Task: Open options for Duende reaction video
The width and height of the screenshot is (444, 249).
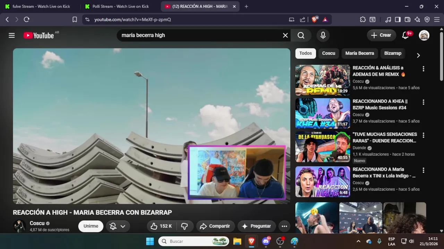Action: pyautogui.click(x=423, y=135)
